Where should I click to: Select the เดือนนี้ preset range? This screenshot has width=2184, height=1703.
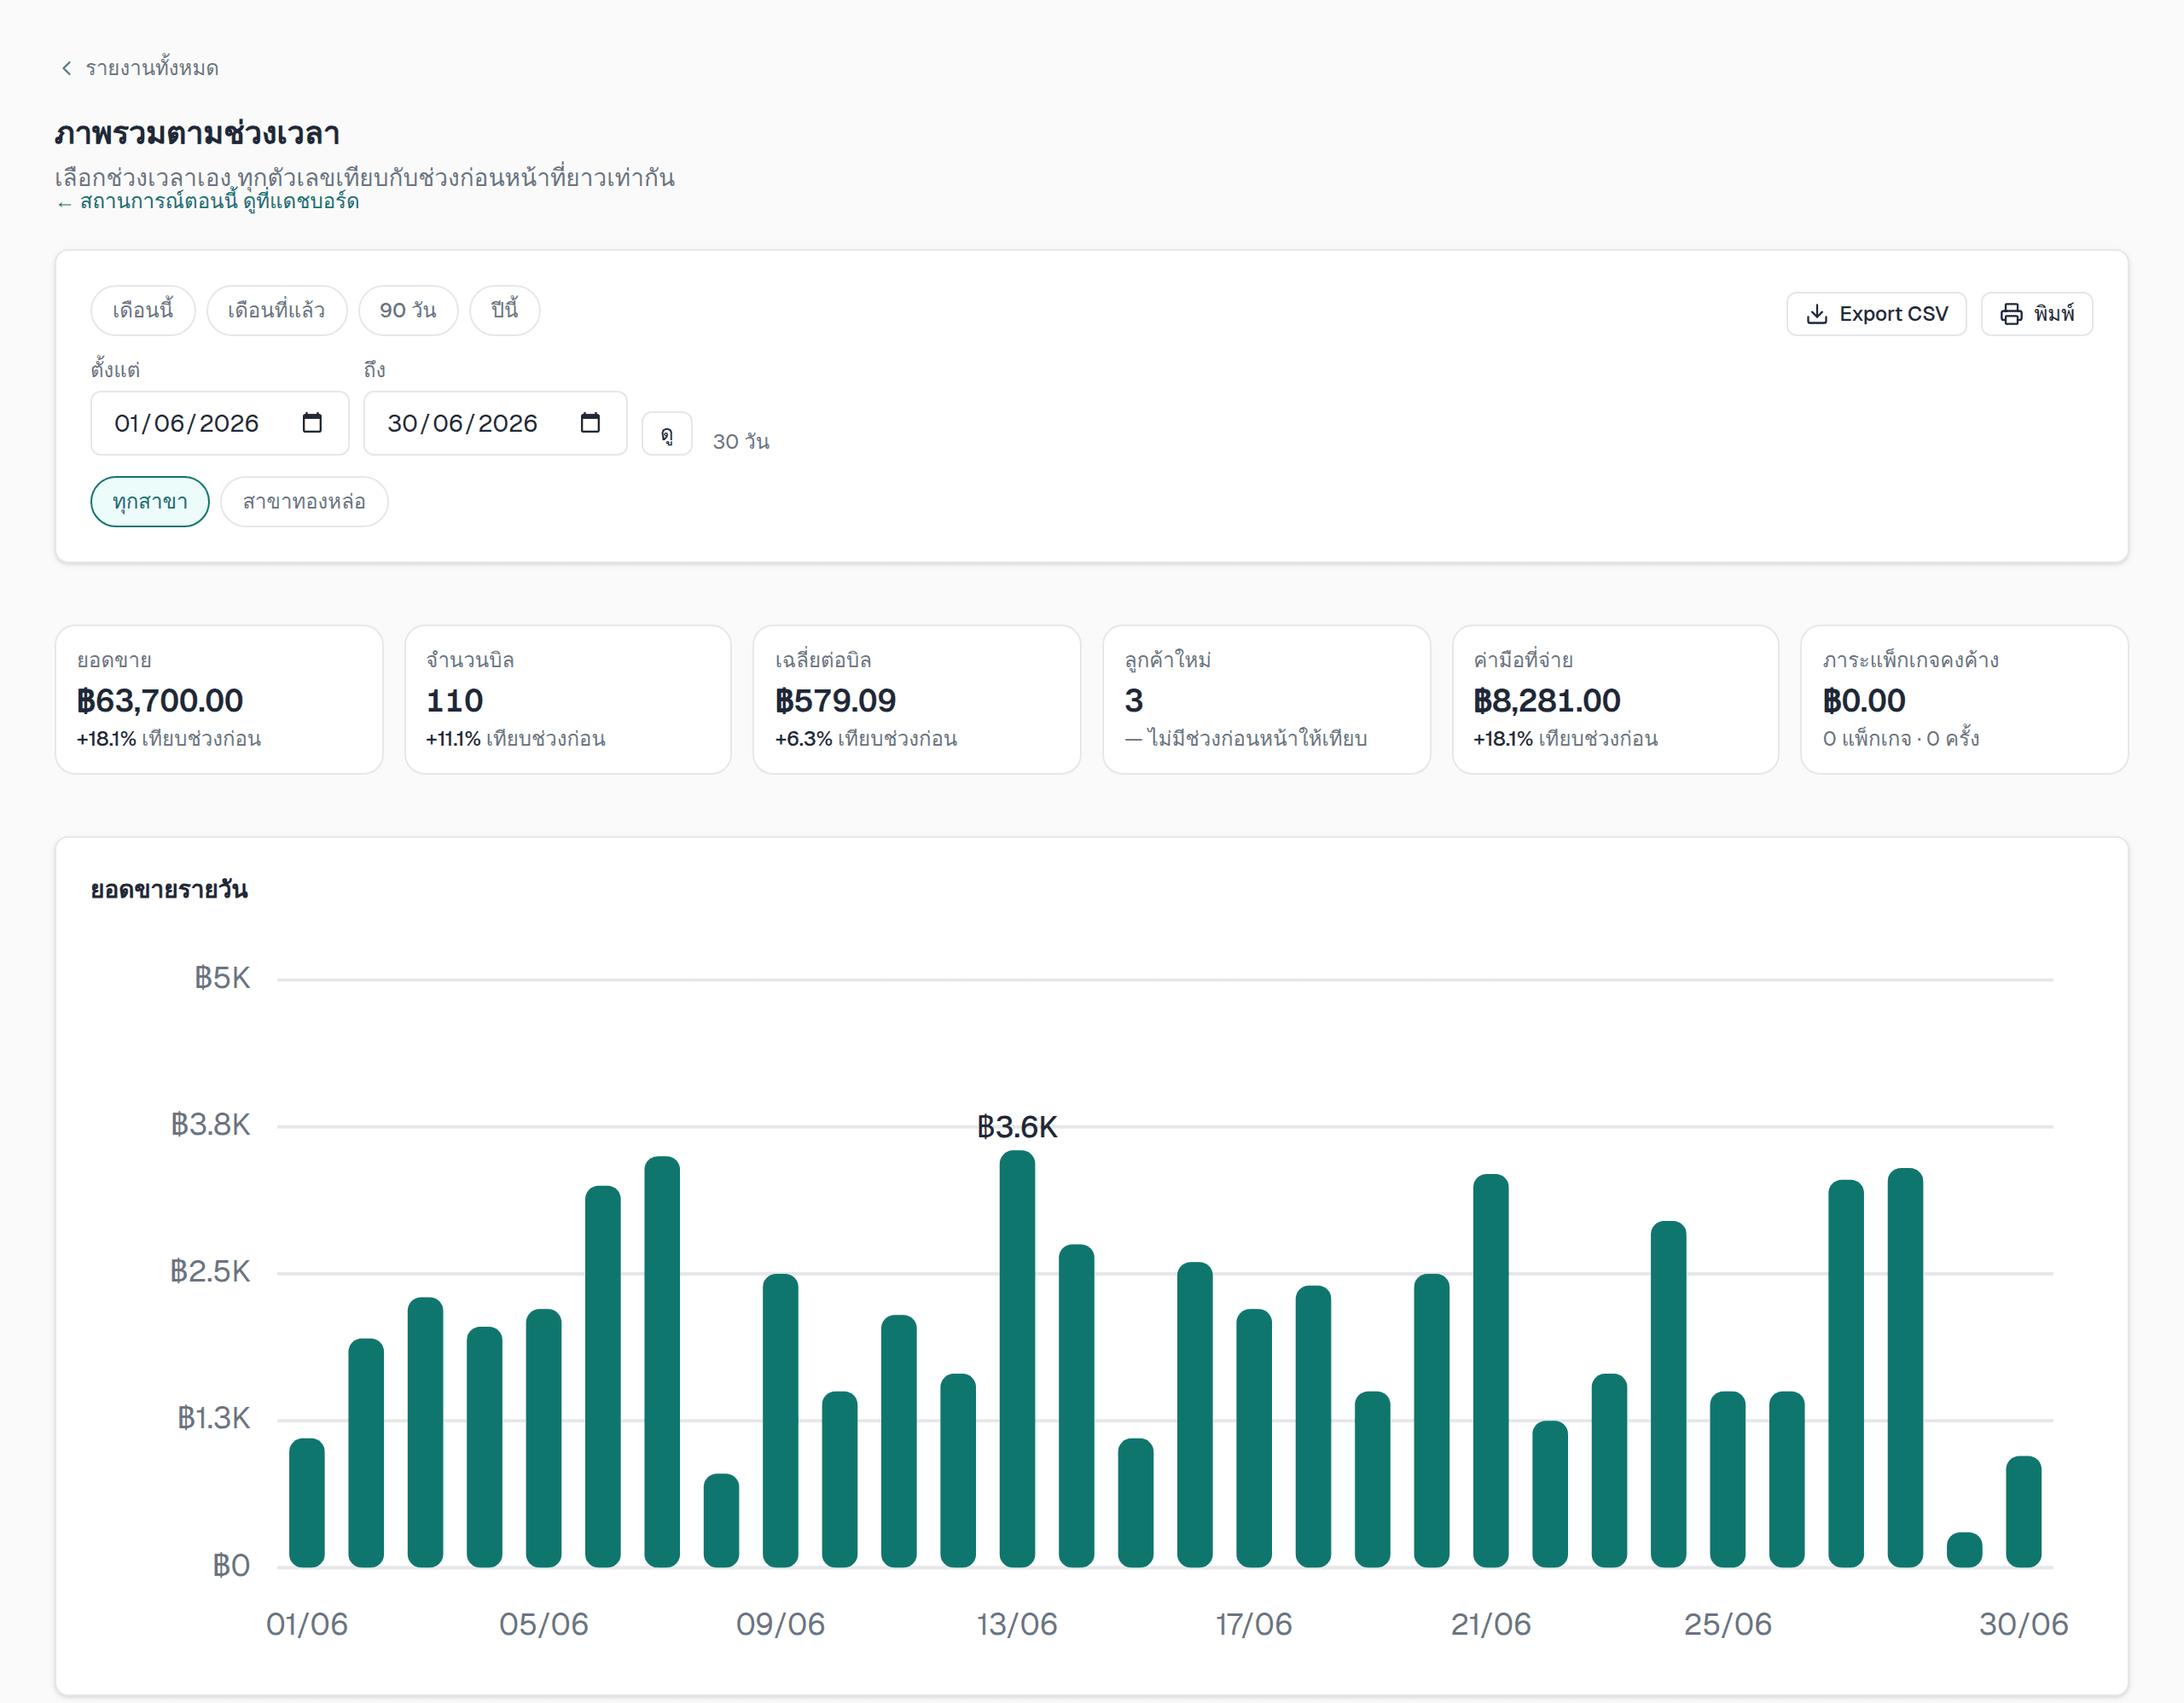143,310
